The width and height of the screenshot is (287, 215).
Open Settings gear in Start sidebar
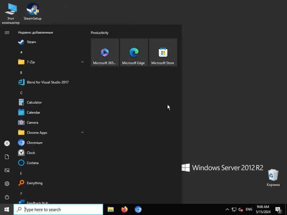pyautogui.click(x=7, y=184)
